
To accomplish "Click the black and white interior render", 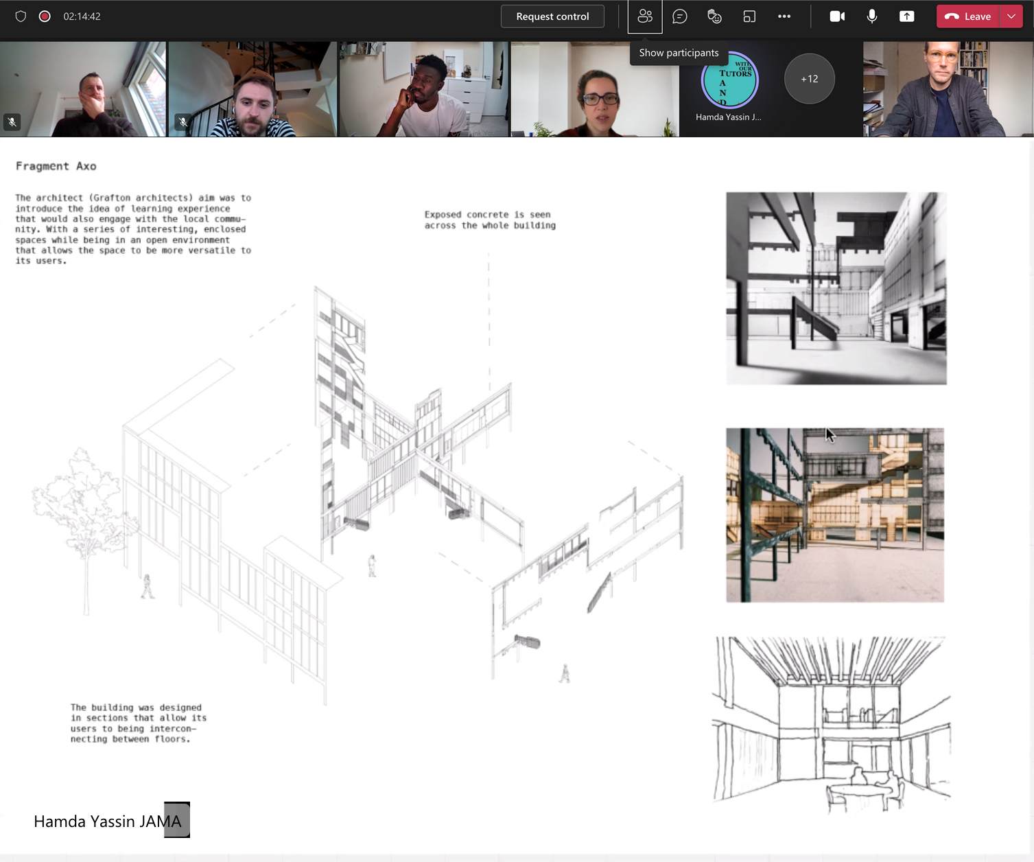I will click(x=836, y=288).
